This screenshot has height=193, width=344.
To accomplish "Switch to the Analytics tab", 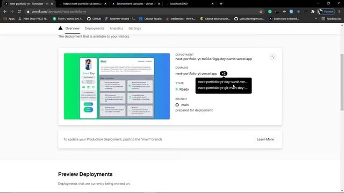I will tap(116, 28).
